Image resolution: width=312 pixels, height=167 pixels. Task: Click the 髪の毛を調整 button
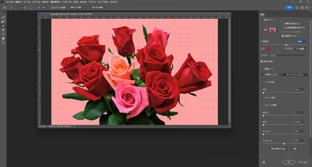click(x=98, y=8)
